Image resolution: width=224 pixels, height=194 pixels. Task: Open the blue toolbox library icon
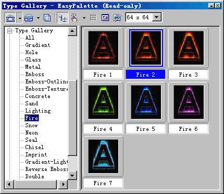(x=29, y=18)
